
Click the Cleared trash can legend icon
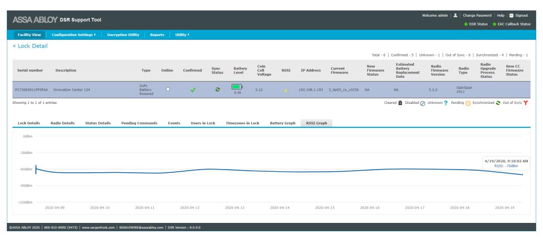[x=400, y=103]
